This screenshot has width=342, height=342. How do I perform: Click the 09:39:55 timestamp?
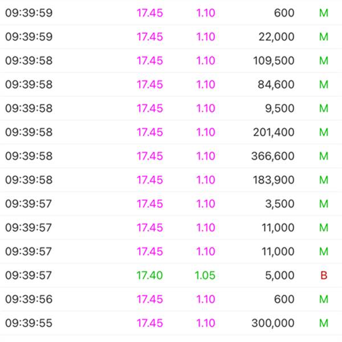[28, 323]
